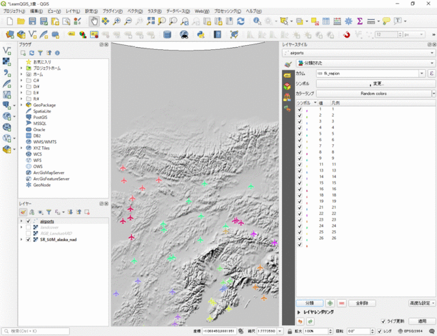The height and width of the screenshot is (336, 437).
Task: Uncheck category value 13 checkbox
Action: pyautogui.click(x=300, y=171)
